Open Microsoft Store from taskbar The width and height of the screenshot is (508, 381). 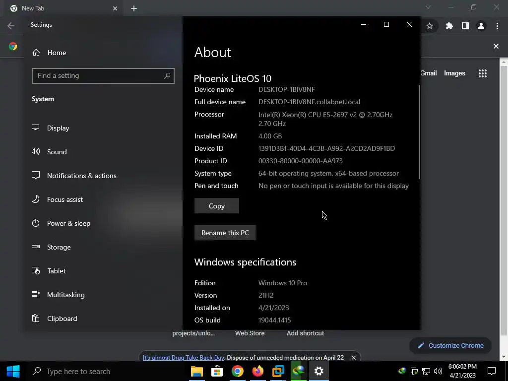[217, 371]
